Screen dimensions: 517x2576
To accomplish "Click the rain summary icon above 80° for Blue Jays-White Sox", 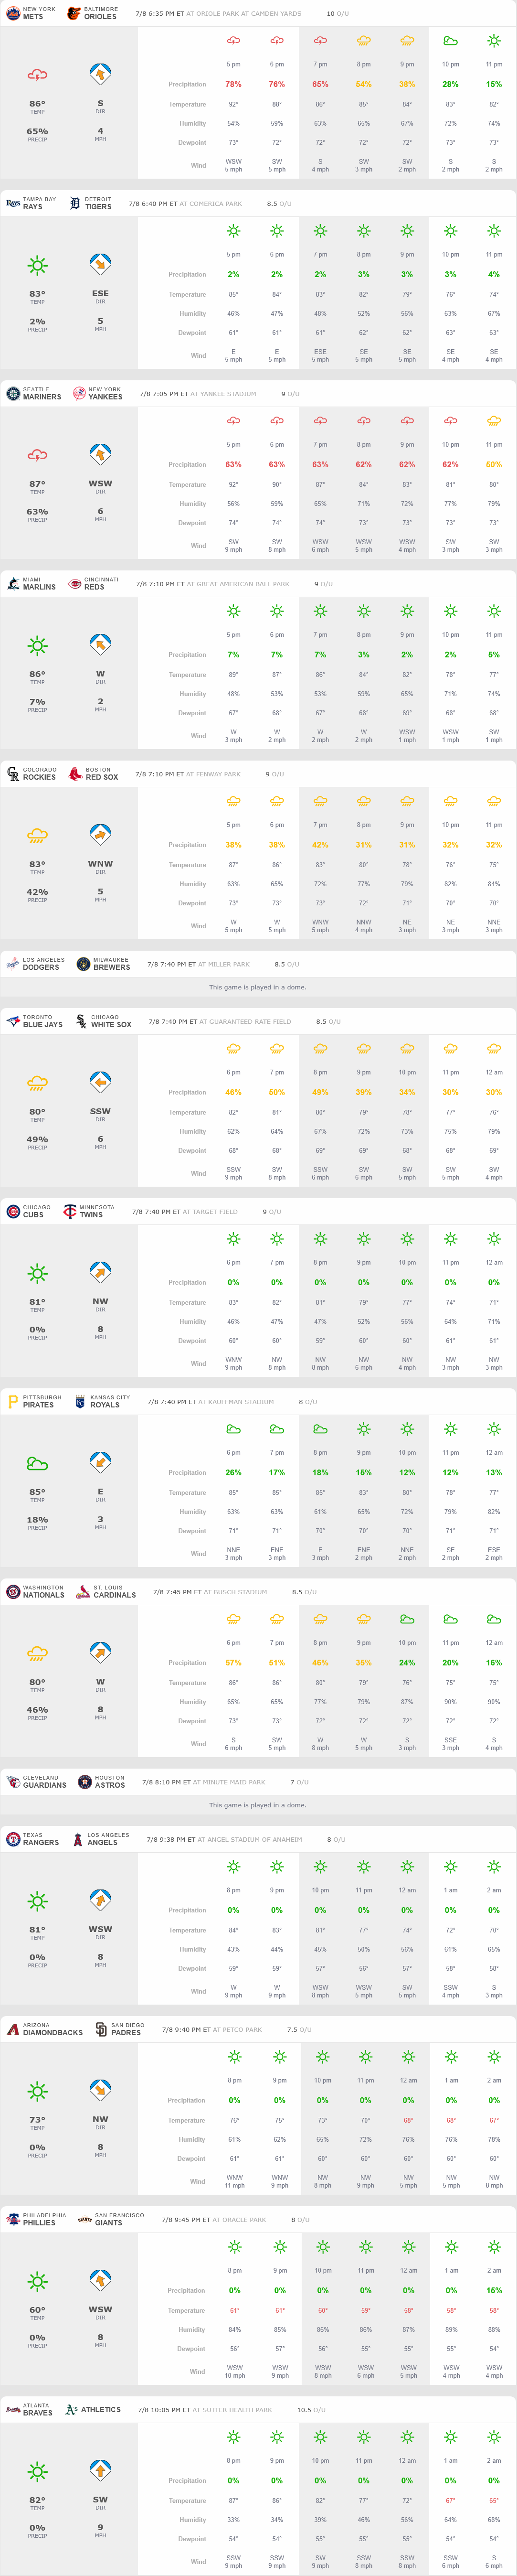I will coord(37,1083).
